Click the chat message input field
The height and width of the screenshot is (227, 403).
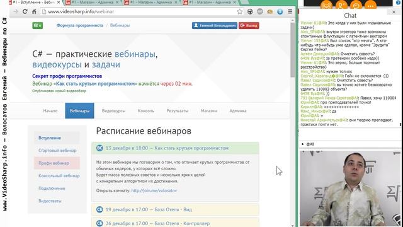[x=349, y=134]
